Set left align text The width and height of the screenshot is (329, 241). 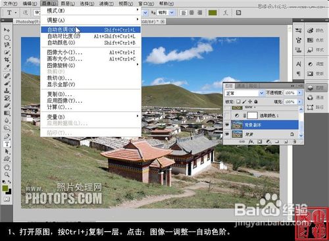[184, 13]
